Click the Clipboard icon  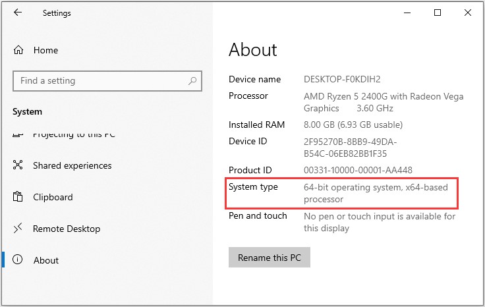pyautogui.click(x=18, y=196)
